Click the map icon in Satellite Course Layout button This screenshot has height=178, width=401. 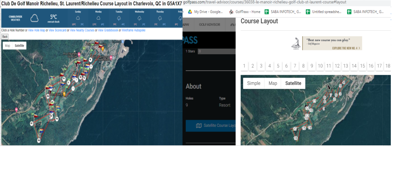[x=199, y=126]
